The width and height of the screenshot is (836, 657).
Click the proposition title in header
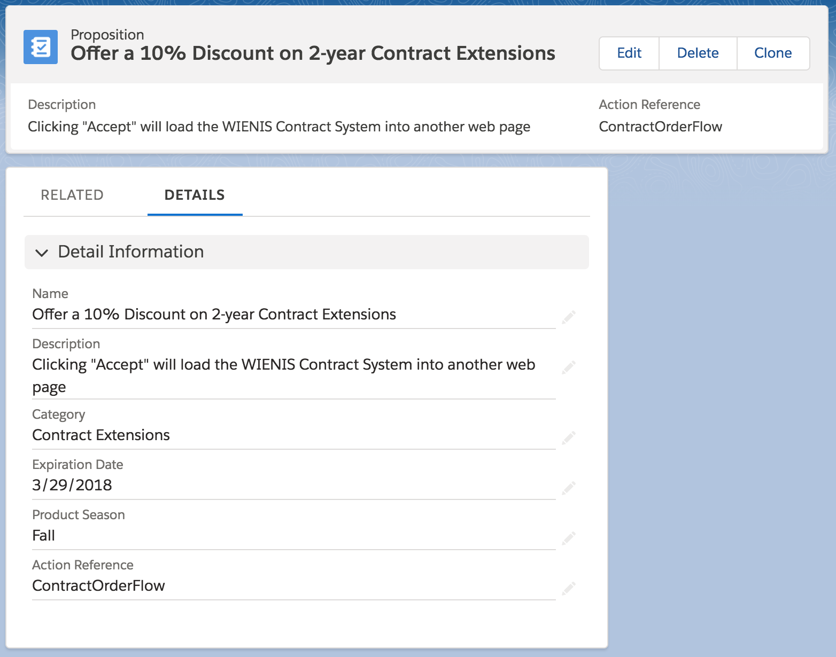click(313, 53)
